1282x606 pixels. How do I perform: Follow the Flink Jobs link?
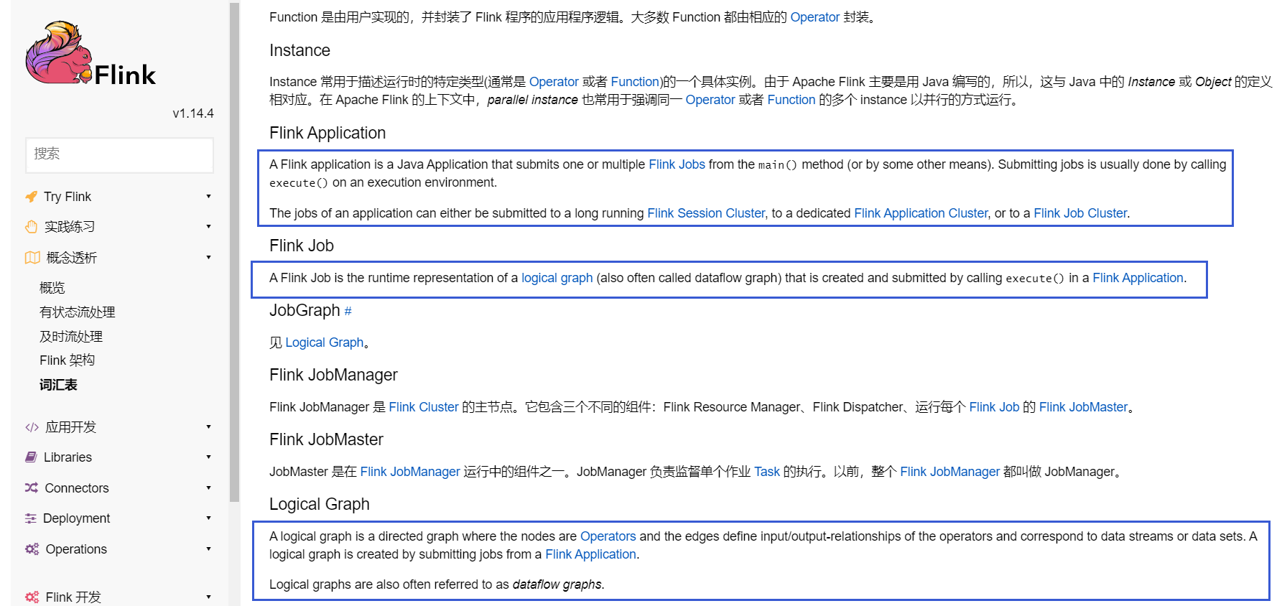pyautogui.click(x=677, y=164)
